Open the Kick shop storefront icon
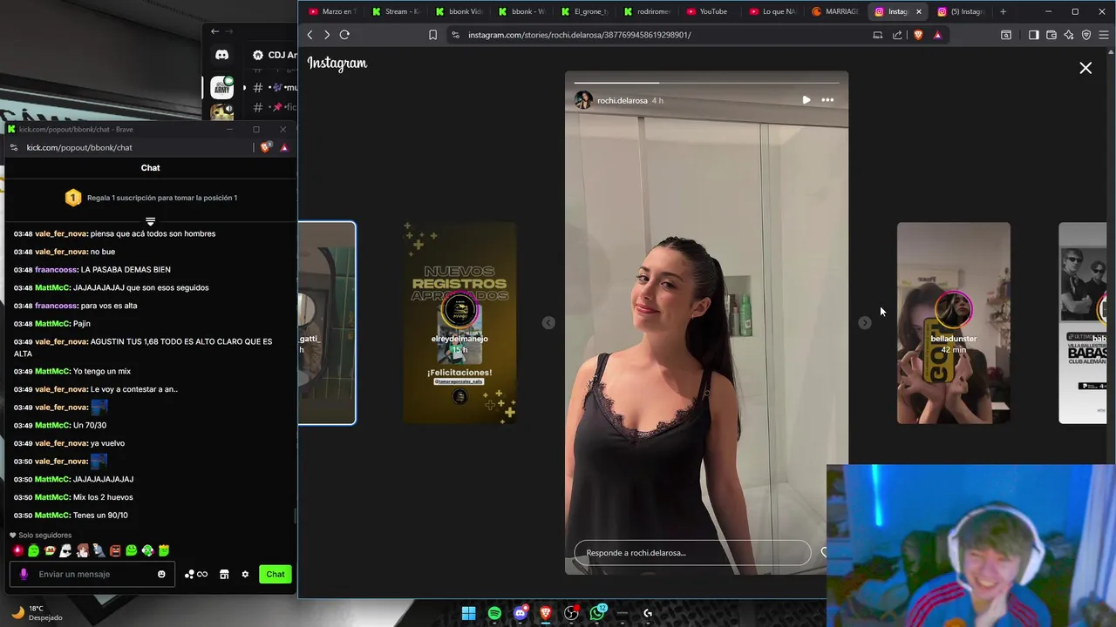 pos(224,575)
